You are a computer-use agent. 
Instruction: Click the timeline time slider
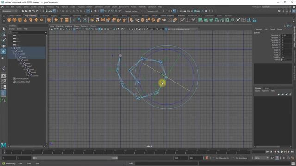pyautogui.click(x=126, y=152)
